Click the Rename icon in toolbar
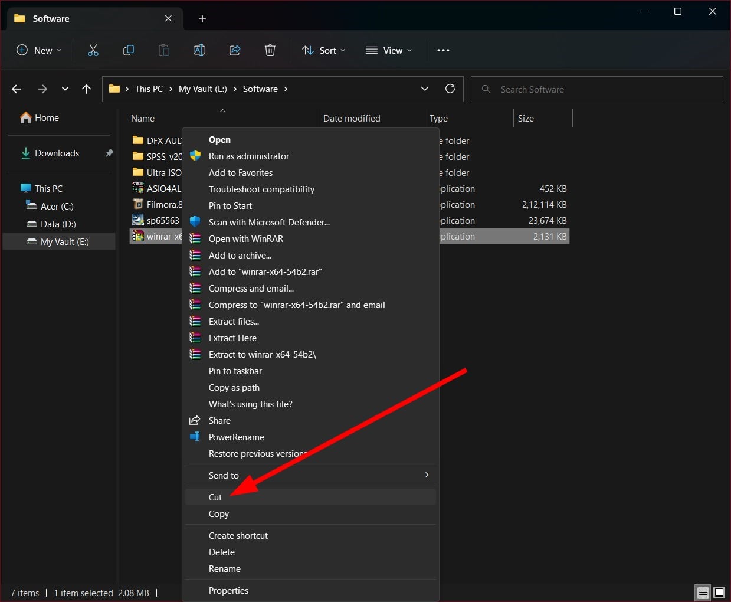The width and height of the screenshot is (731, 602). [199, 51]
